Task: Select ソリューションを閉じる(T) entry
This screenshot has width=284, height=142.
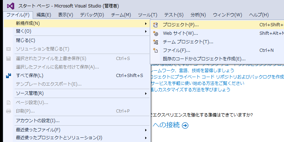Action: [77, 49]
